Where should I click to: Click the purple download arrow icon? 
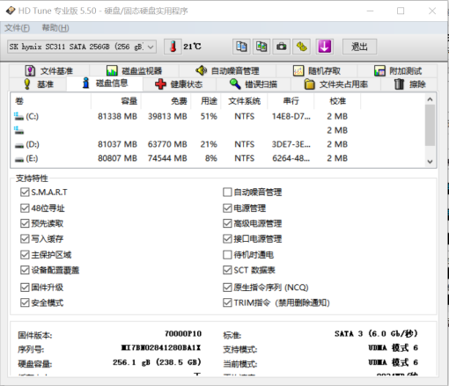pos(324,47)
